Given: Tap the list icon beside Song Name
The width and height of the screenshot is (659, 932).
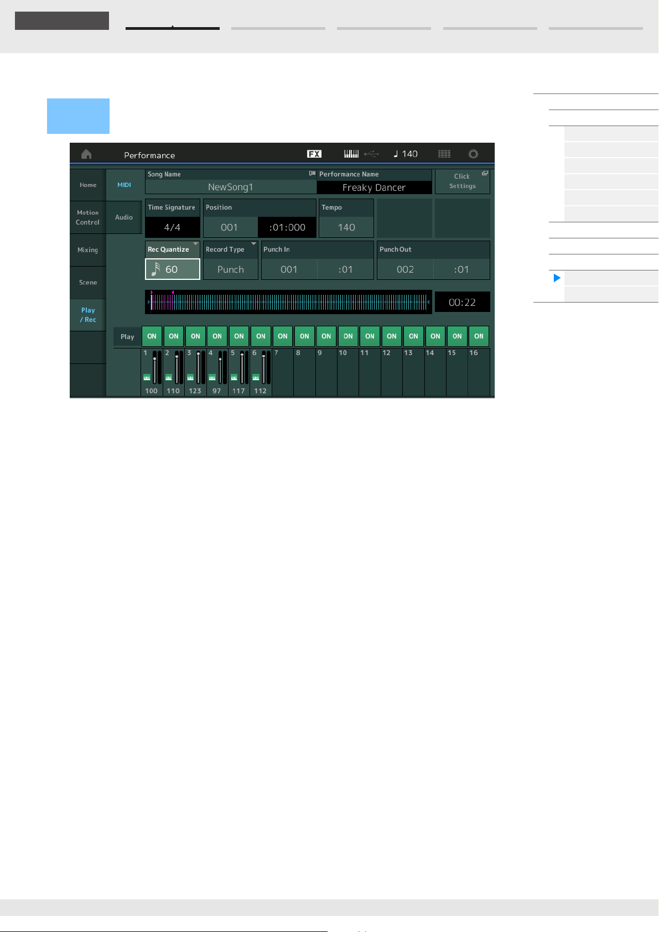Looking at the screenshot, I should 312,174.
